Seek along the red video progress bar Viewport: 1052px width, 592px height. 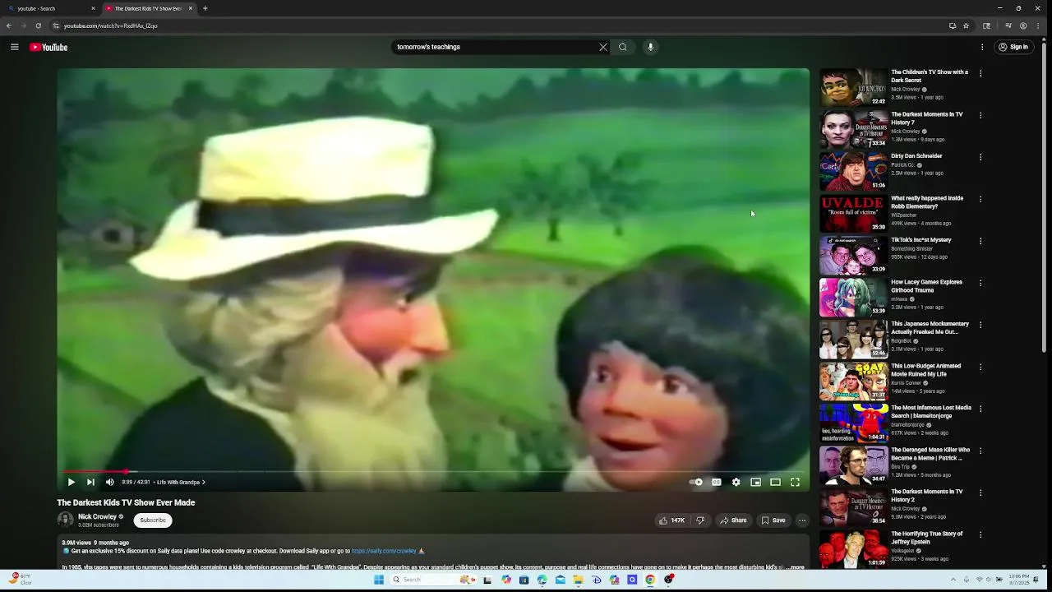pyautogui.click(x=95, y=472)
